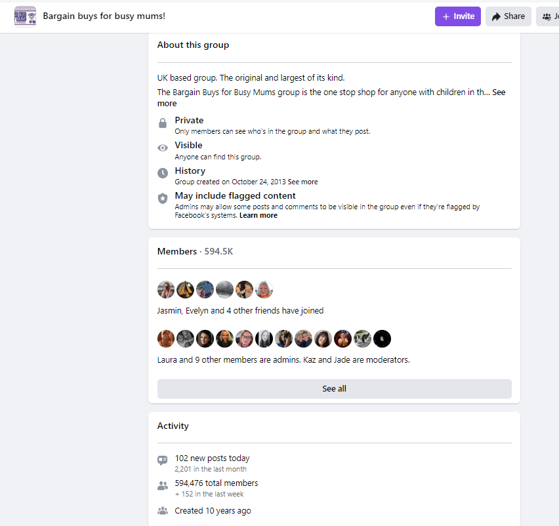Viewport: 559px width, 526px height.
Task: Click the Created 10 years ago group icon
Action: (x=163, y=511)
